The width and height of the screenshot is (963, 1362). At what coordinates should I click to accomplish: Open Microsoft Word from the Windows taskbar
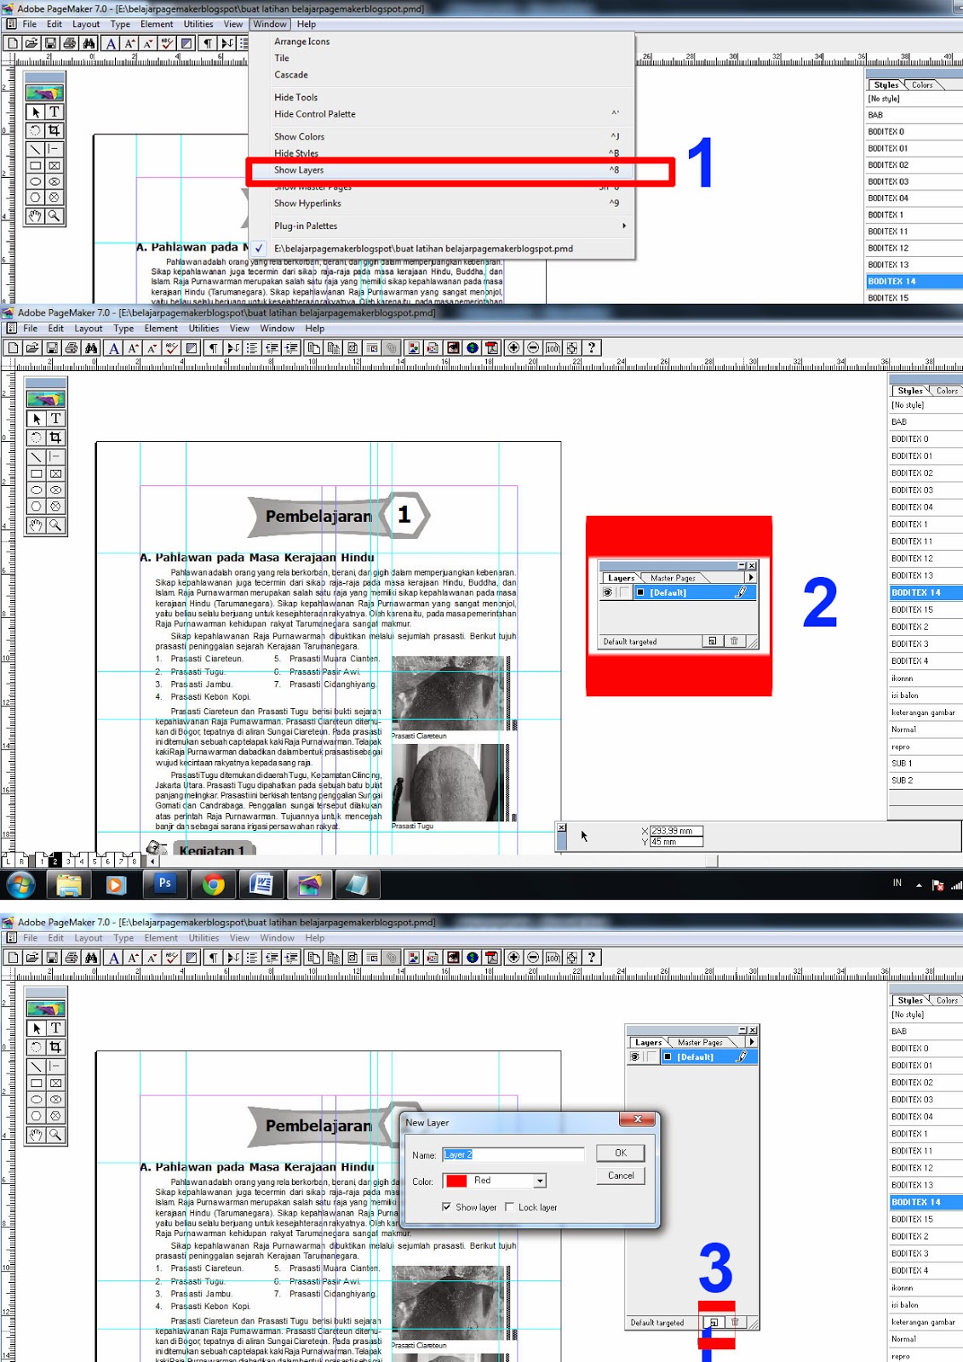261,884
